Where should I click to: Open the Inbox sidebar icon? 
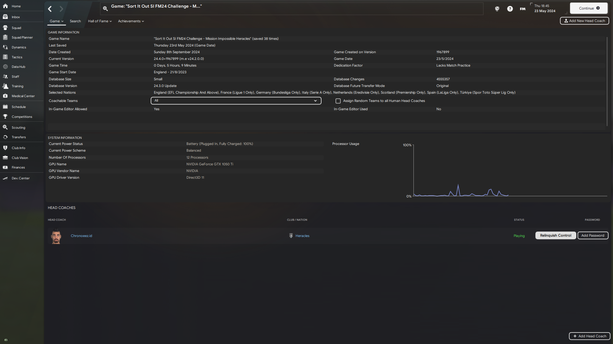(x=5, y=17)
